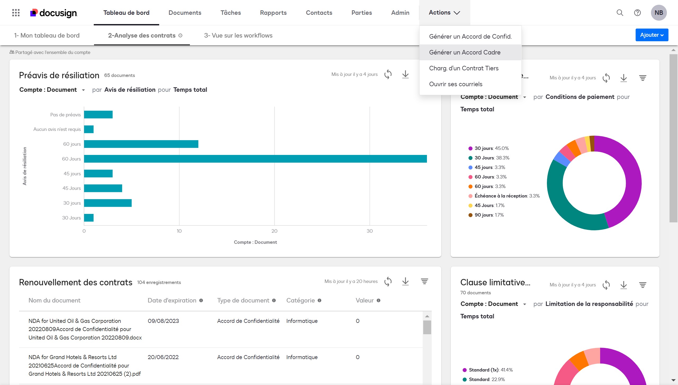678x385 pixels.
Task: Click the shared account people icon
Action: click(12, 52)
